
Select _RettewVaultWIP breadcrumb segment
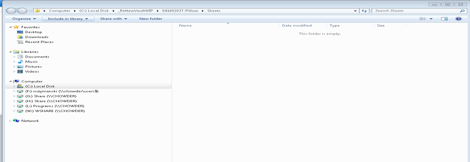pyautogui.click(x=135, y=11)
